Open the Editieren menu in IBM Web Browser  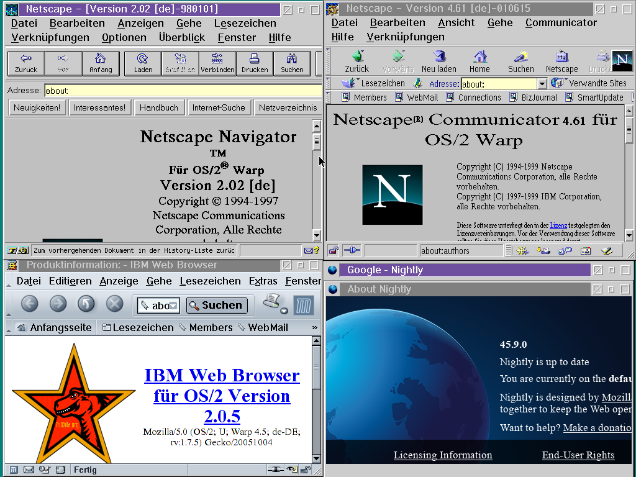point(70,281)
